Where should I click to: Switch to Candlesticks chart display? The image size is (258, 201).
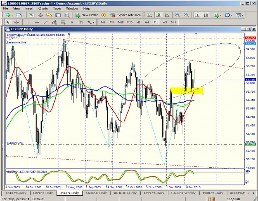pyautogui.click(x=158, y=15)
